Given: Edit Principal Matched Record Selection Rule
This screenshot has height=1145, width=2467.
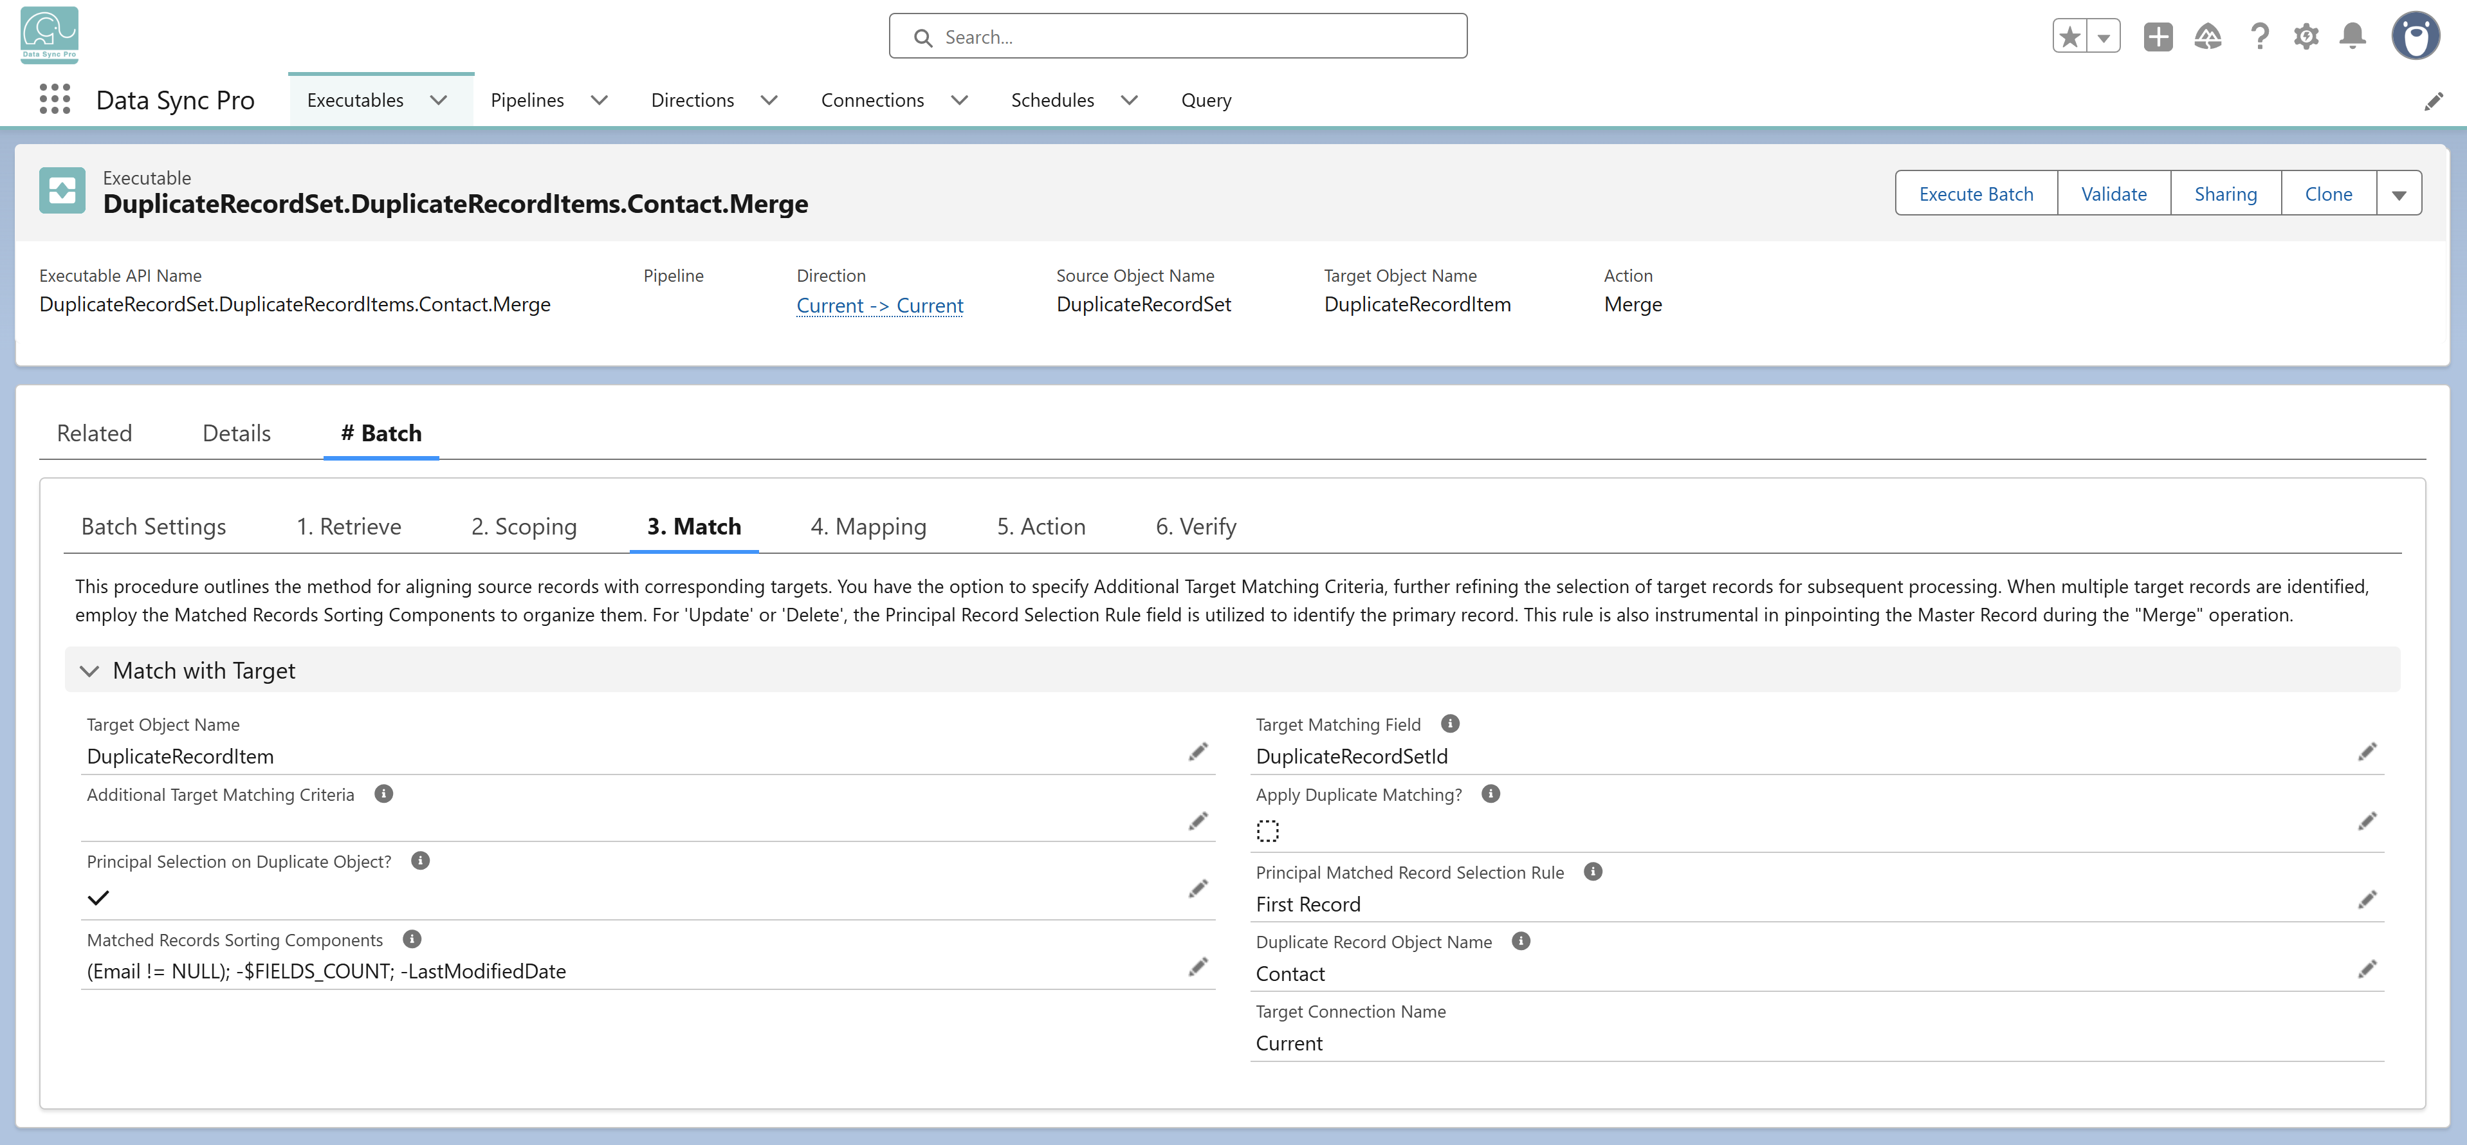Looking at the screenshot, I should pos(2367,900).
